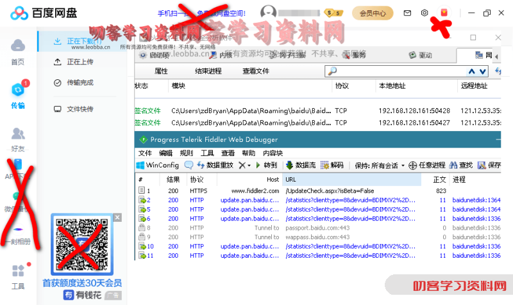The image size is (513, 305).
Task: Select session 2 update.pan.baidu row
Action: point(317,200)
